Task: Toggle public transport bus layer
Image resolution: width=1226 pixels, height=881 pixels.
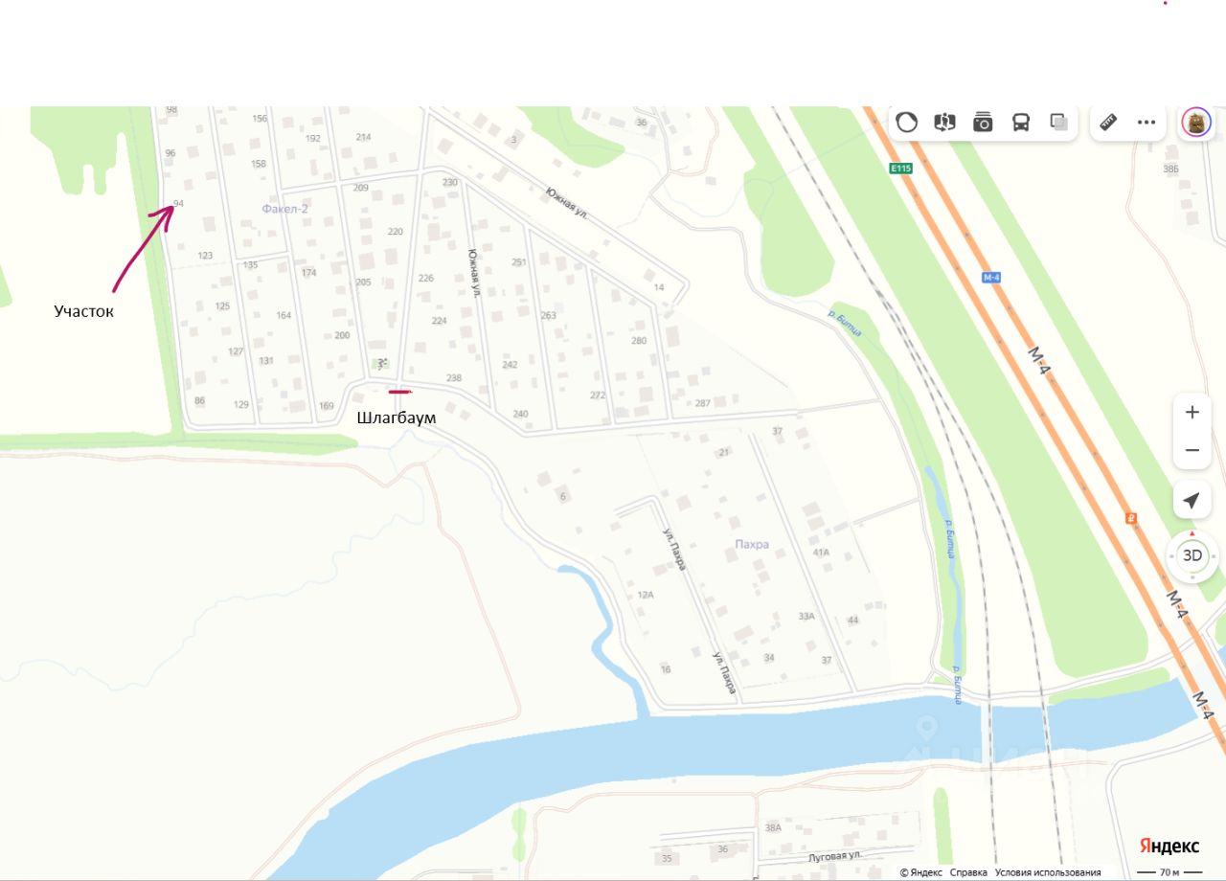Action: 1021,123
